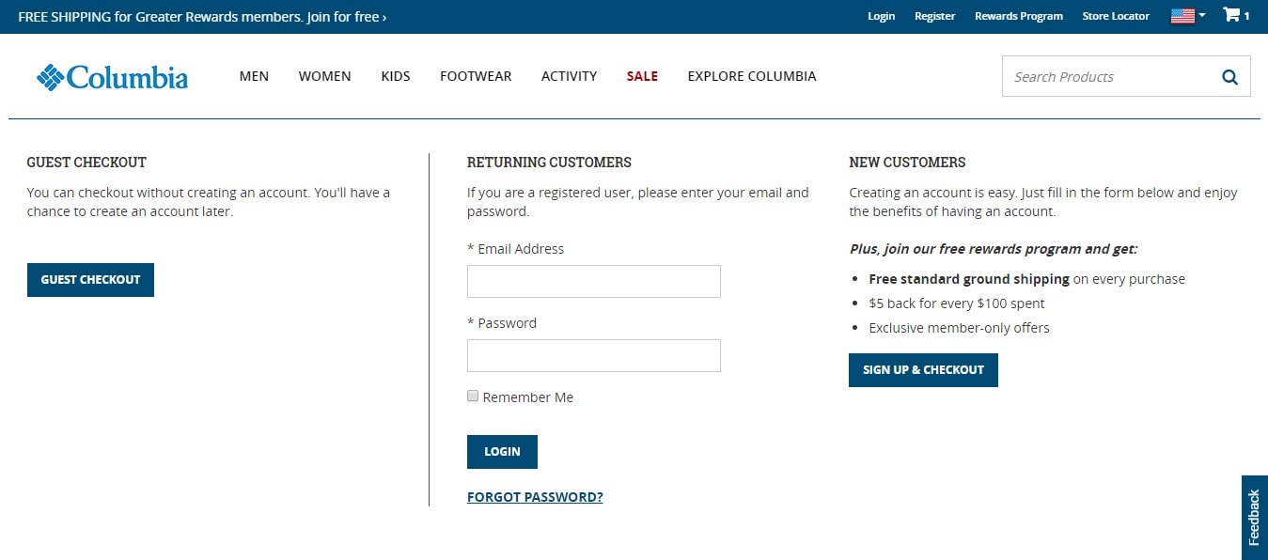
Task: Click the search magnifier icon
Action: point(1229,77)
